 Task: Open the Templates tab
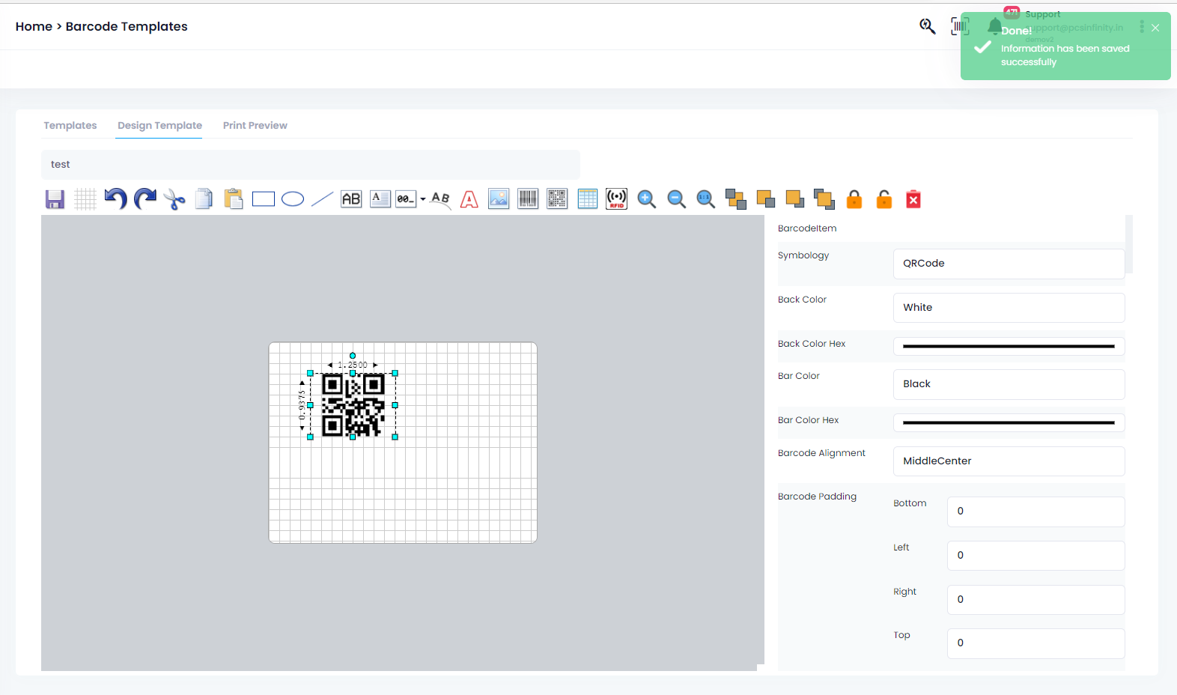tap(70, 125)
